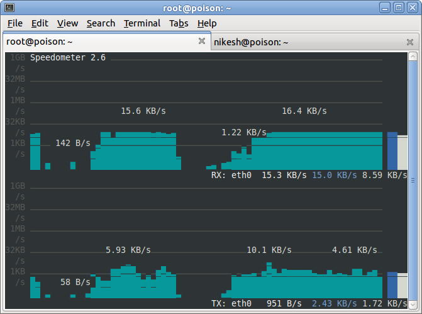Viewport: 422px width, 314px height.
Task: Maximize the terminal window
Action: (399, 8)
